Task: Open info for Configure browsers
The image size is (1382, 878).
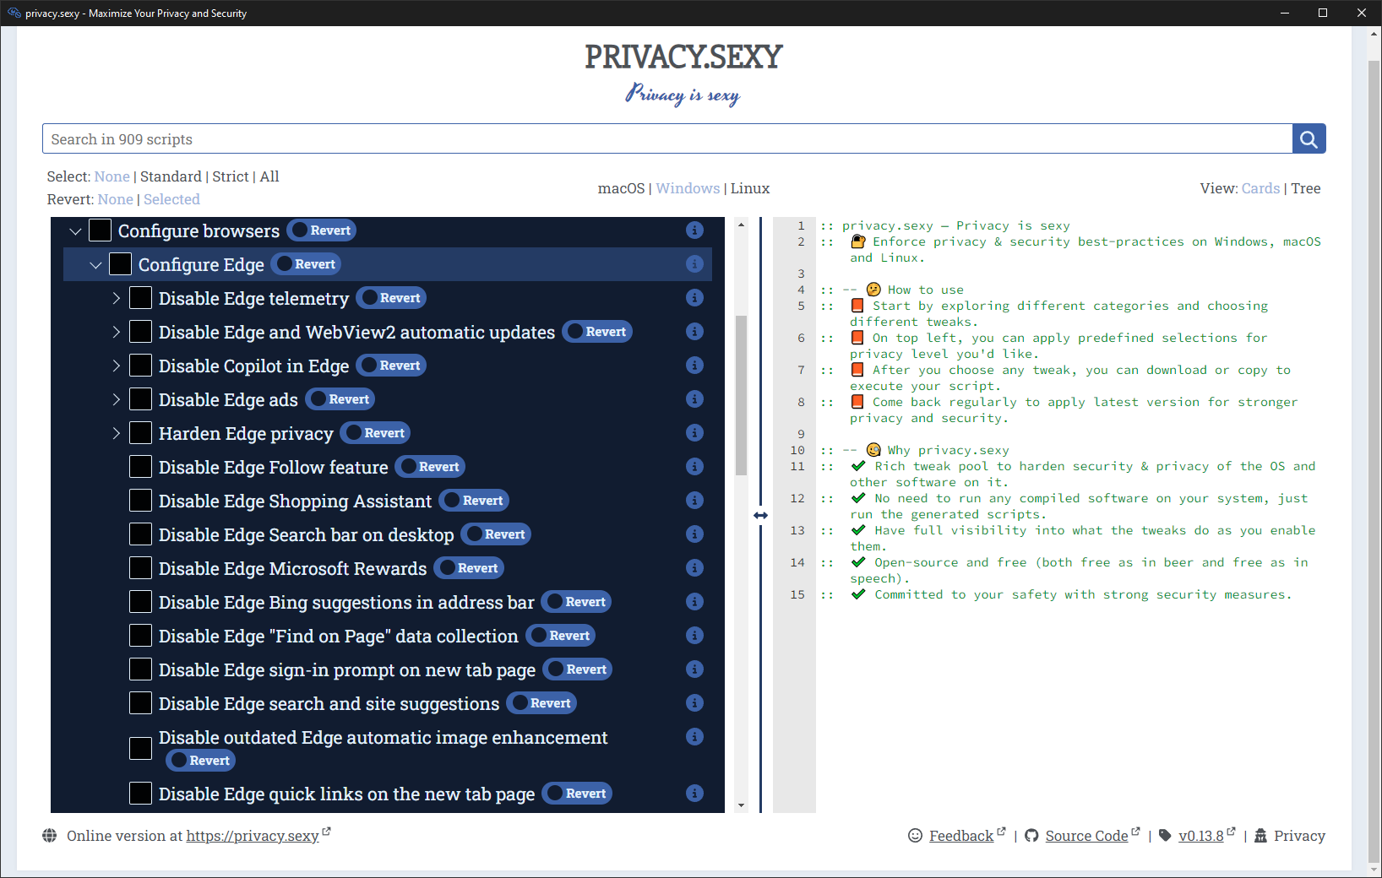Action: point(694,230)
